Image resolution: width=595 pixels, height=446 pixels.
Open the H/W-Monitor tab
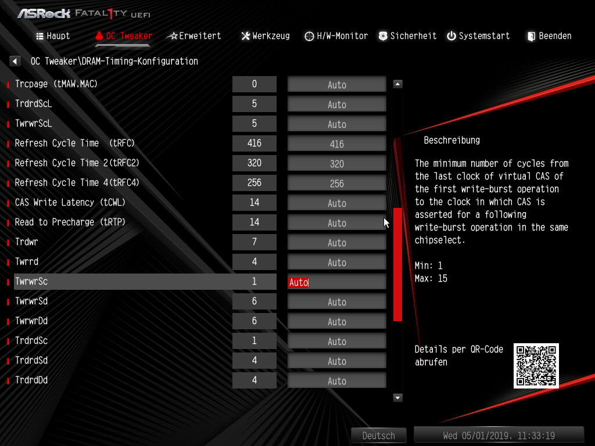click(336, 36)
